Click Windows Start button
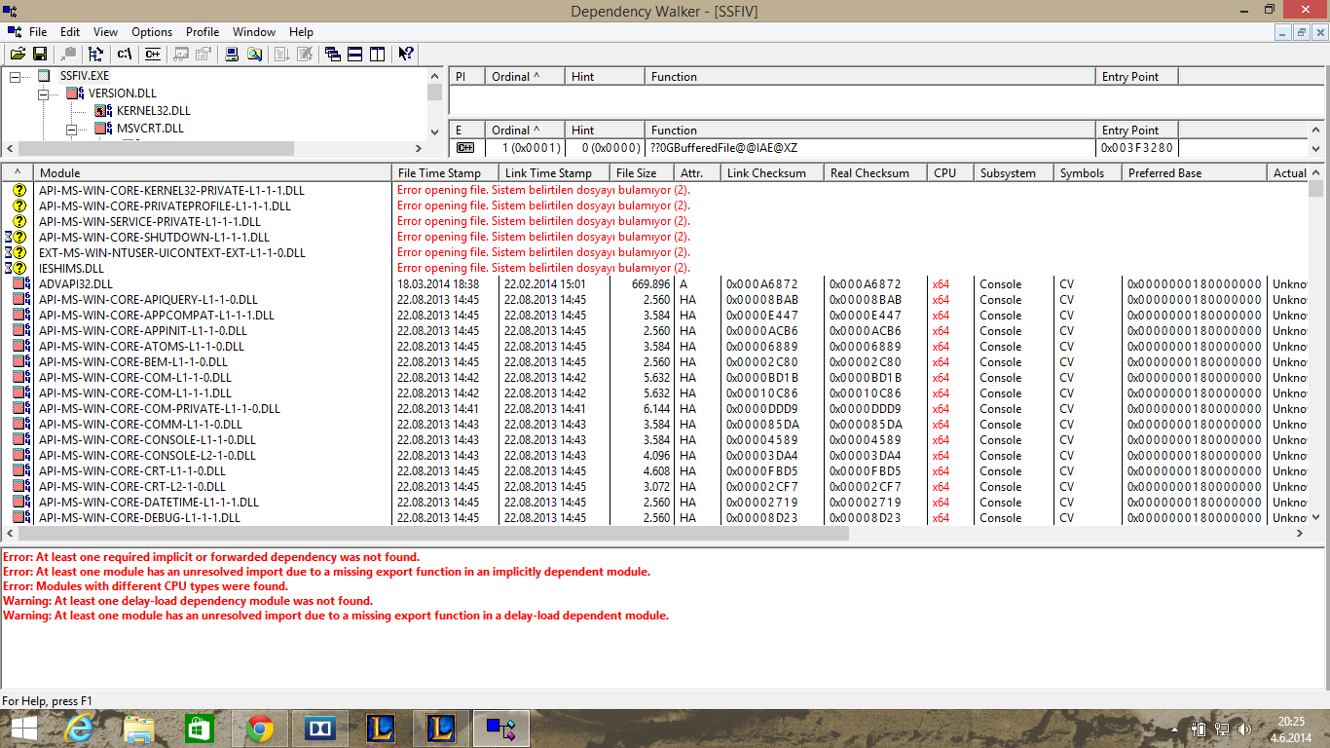This screenshot has width=1330, height=748. (x=23, y=729)
